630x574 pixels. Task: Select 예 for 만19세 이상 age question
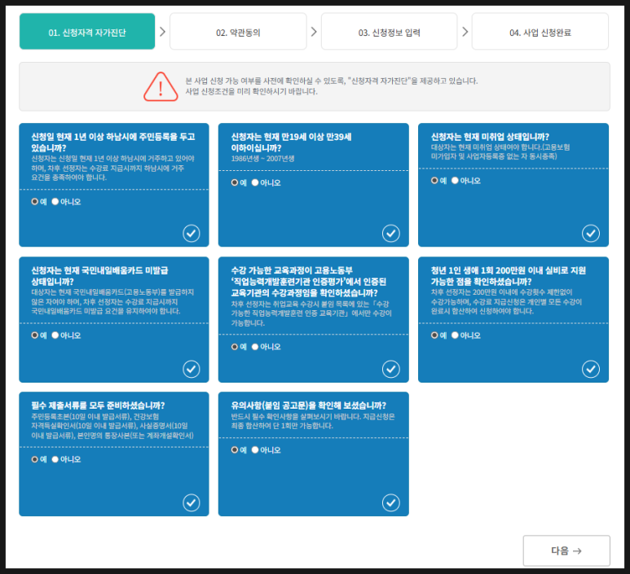coord(235,182)
